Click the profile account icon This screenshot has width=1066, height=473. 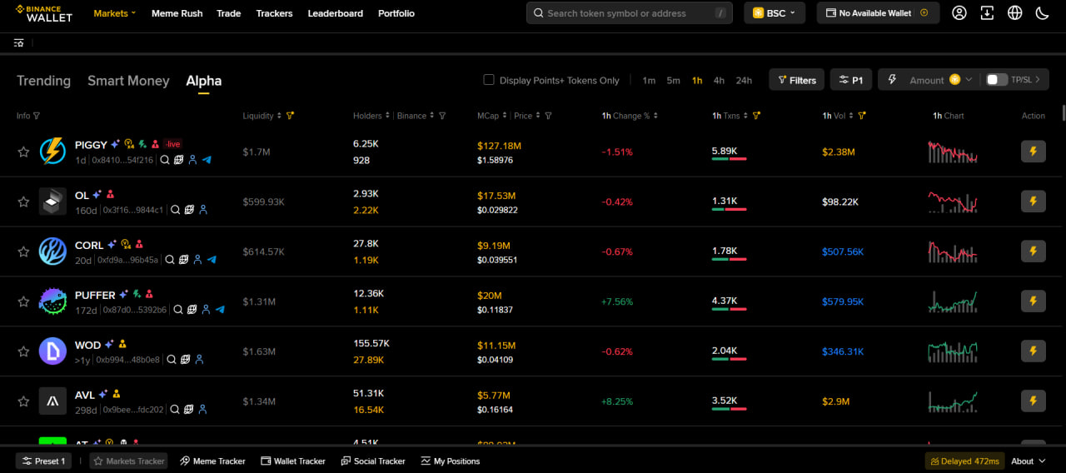click(x=959, y=13)
